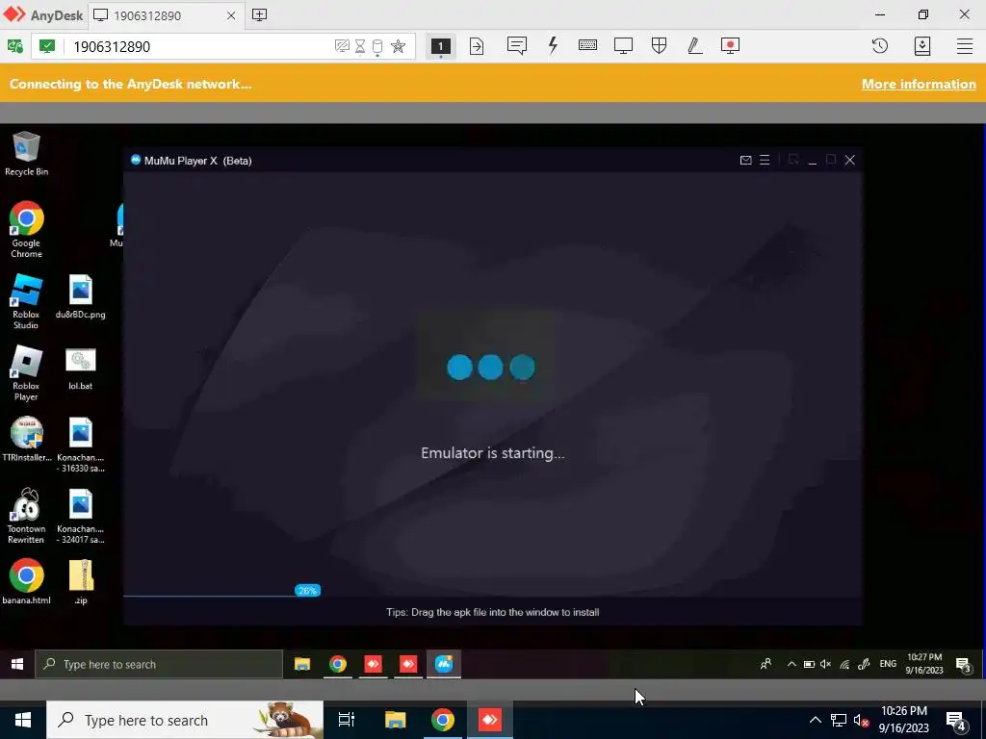Image resolution: width=986 pixels, height=739 pixels.
Task: Click the remote desktop's taskbar search box
Action: [159, 664]
